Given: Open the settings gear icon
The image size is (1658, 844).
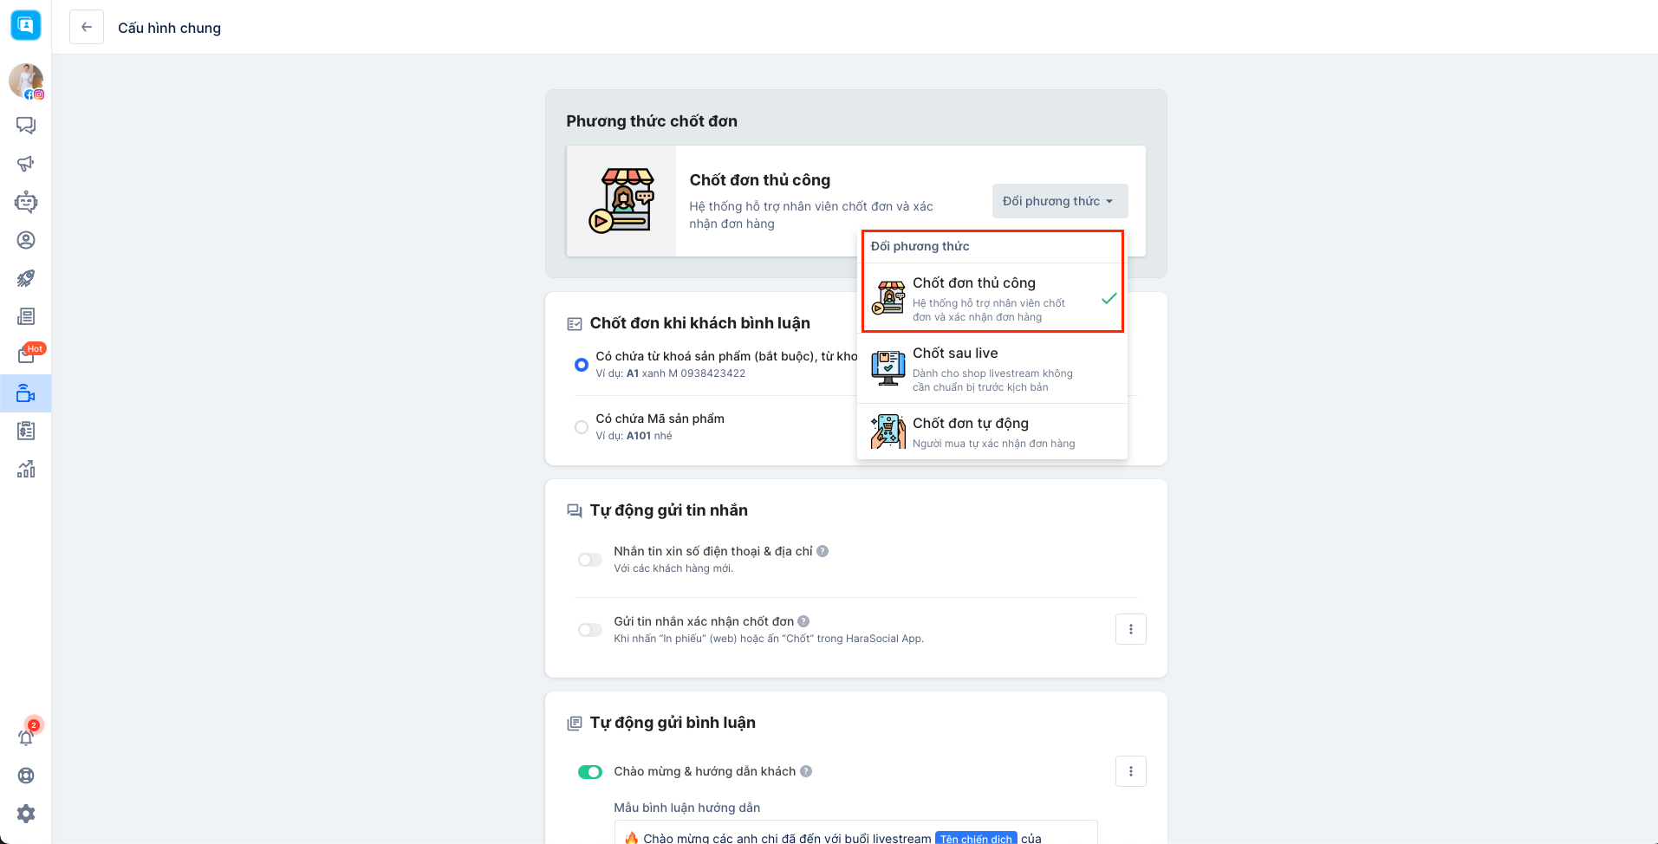Looking at the screenshot, I should point(26,814).
